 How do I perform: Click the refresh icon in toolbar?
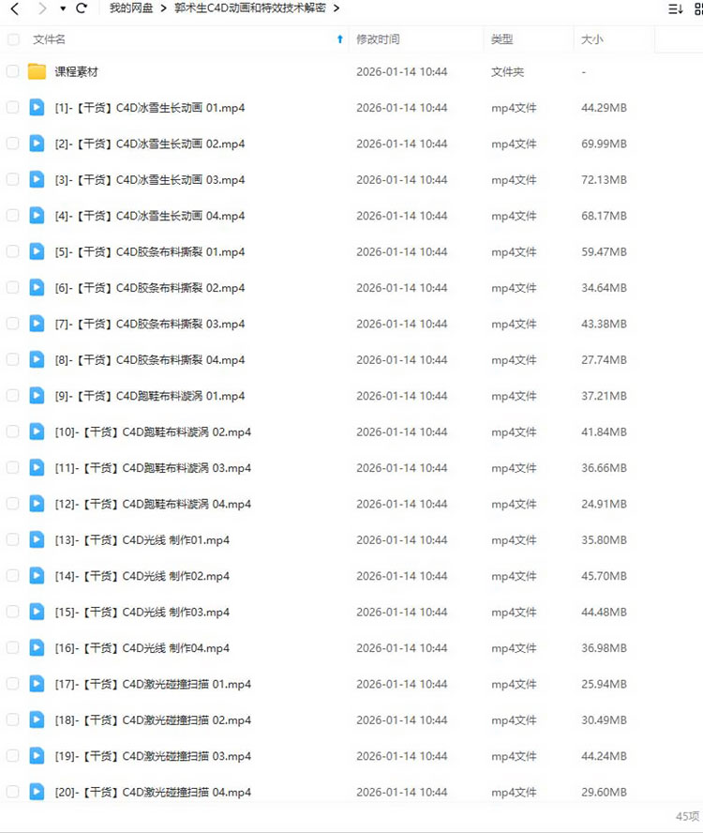point(82,8)
